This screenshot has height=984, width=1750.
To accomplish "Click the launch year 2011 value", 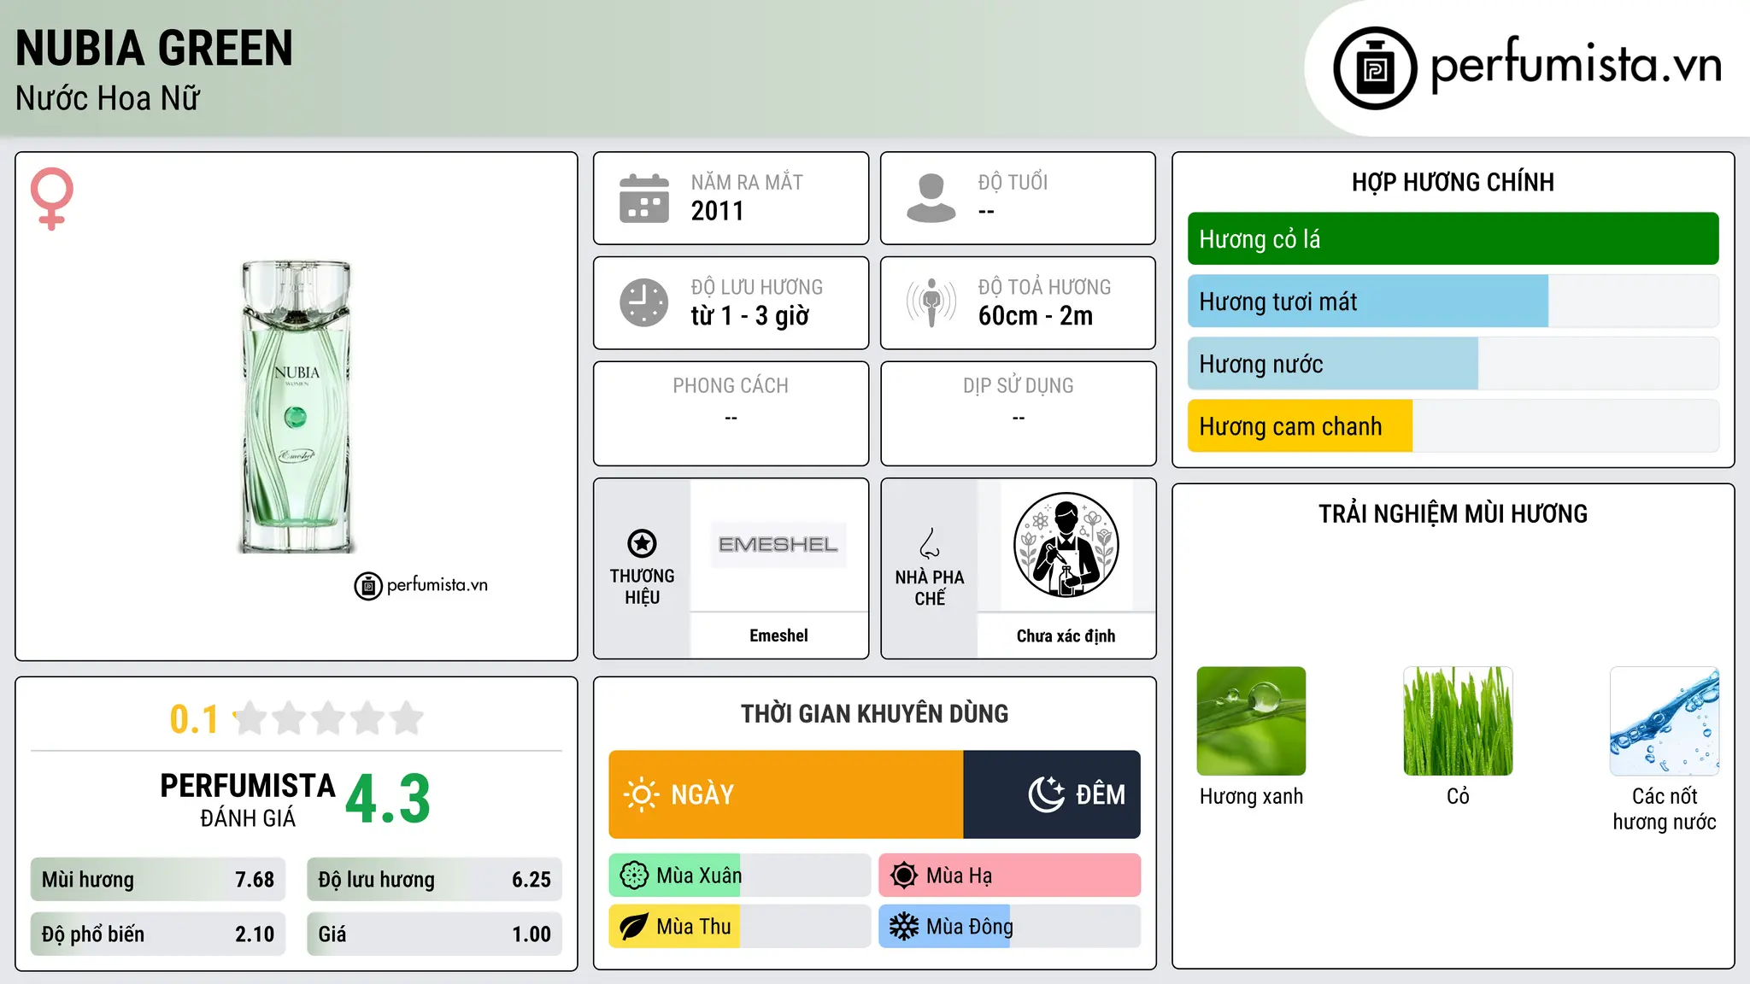I will (x=717, y=211).
